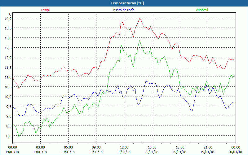Click the 15:00 time label

coord(152,148)
